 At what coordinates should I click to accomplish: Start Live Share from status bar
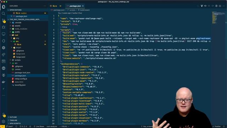click(39, 127)
